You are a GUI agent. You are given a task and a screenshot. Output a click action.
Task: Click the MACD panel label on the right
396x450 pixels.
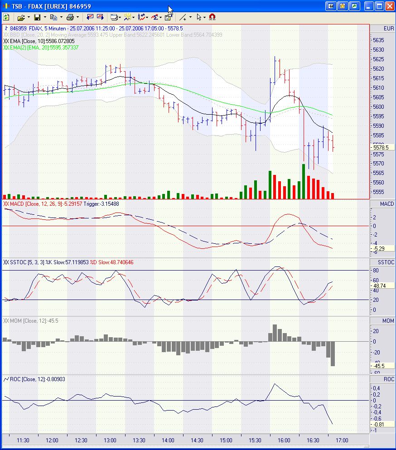(x=386, y=203)
